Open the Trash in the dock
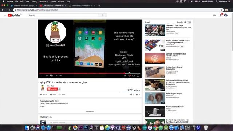The height and width of the screenshot is (131, 233). pyautogui.click(x=206, y=128)
